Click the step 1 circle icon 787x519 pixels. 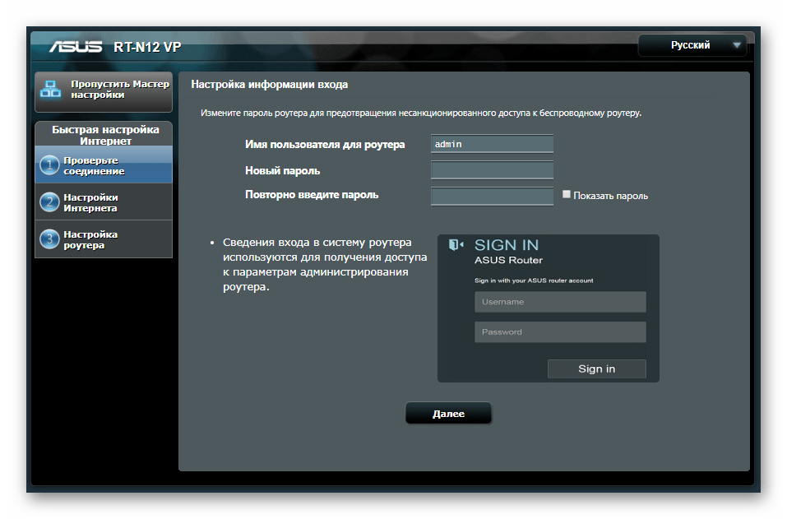pos(49,165)
